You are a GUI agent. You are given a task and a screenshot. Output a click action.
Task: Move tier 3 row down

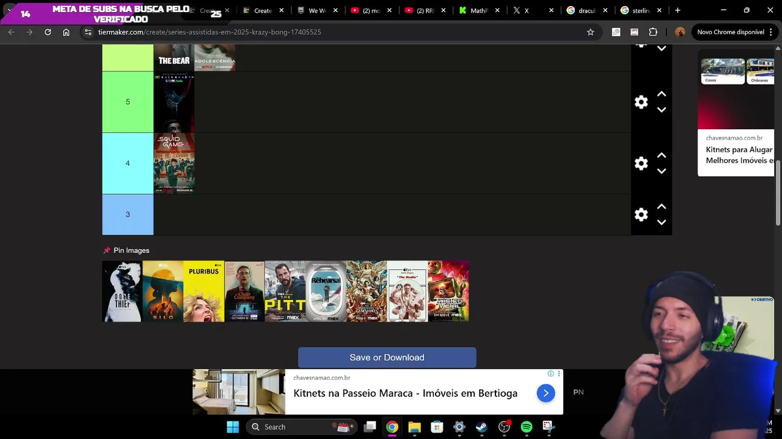(x=662, y=223)
